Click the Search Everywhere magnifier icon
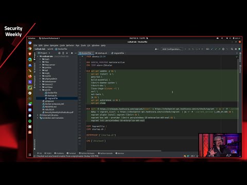 232,49
